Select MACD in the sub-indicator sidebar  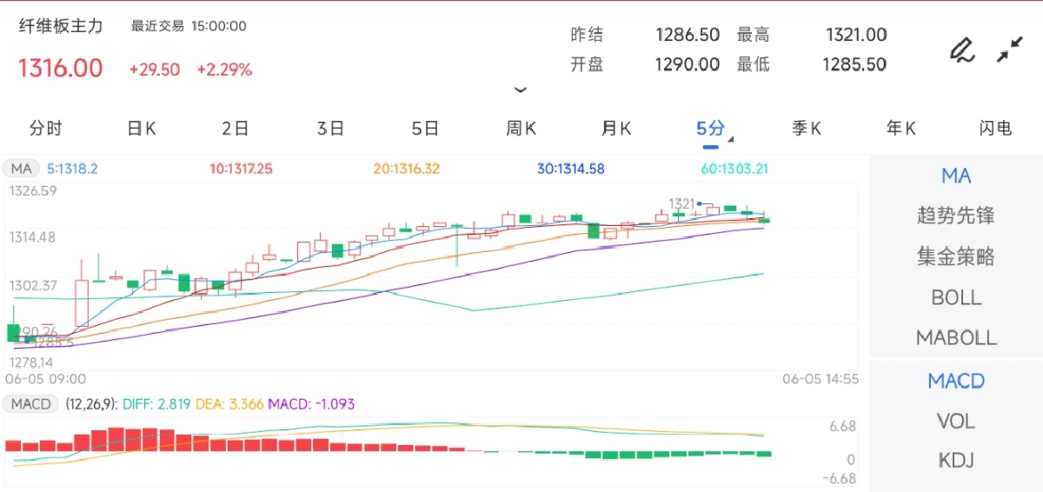(956, 381)
